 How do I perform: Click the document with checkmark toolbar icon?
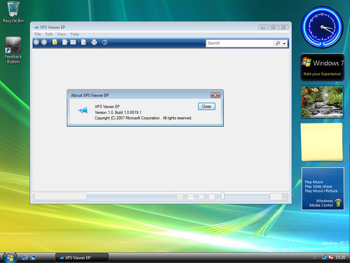coord(65,42)
